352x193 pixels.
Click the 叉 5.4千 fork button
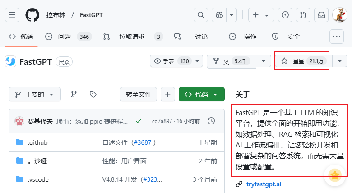(x=232, y=61)
